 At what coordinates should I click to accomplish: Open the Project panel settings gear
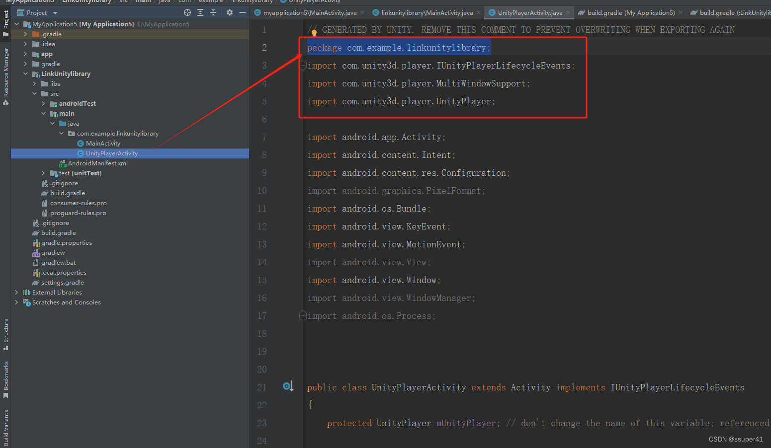230,12
